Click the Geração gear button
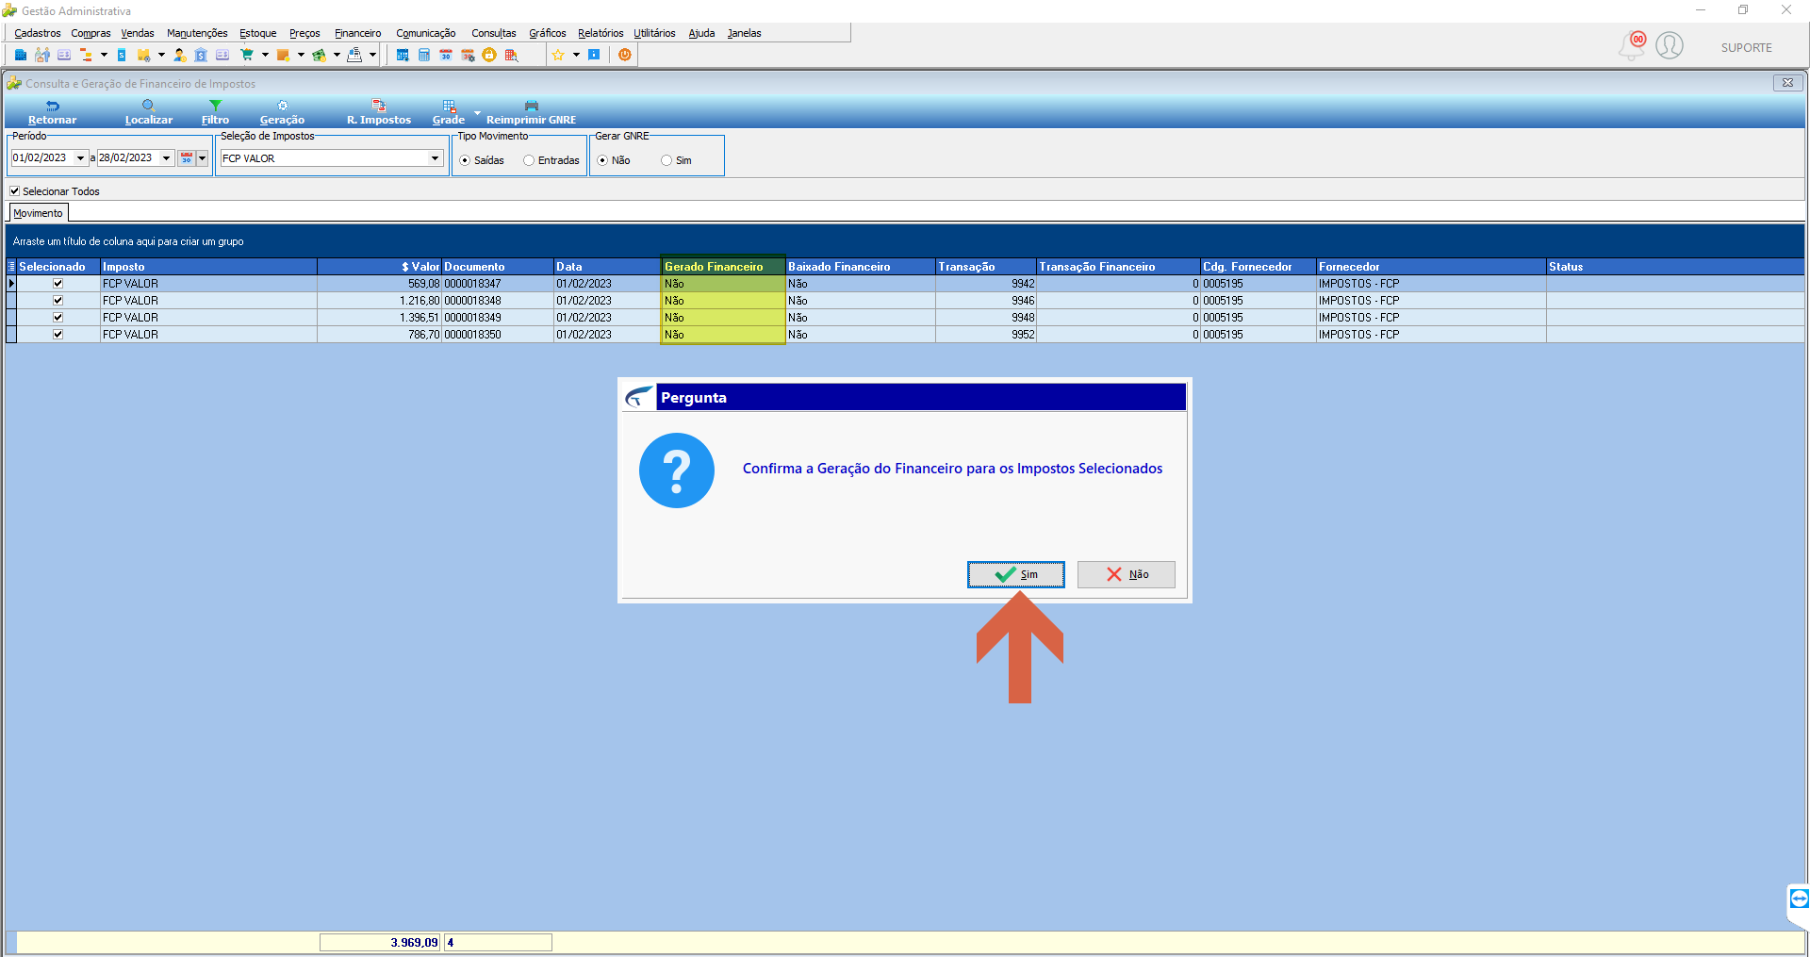 [282, 113]
